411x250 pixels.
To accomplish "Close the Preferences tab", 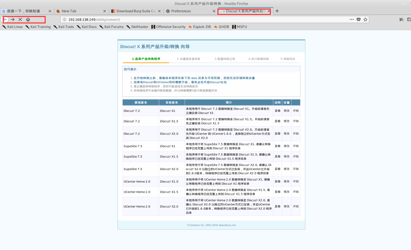I will pyautogui.click(x=214, y=11).
